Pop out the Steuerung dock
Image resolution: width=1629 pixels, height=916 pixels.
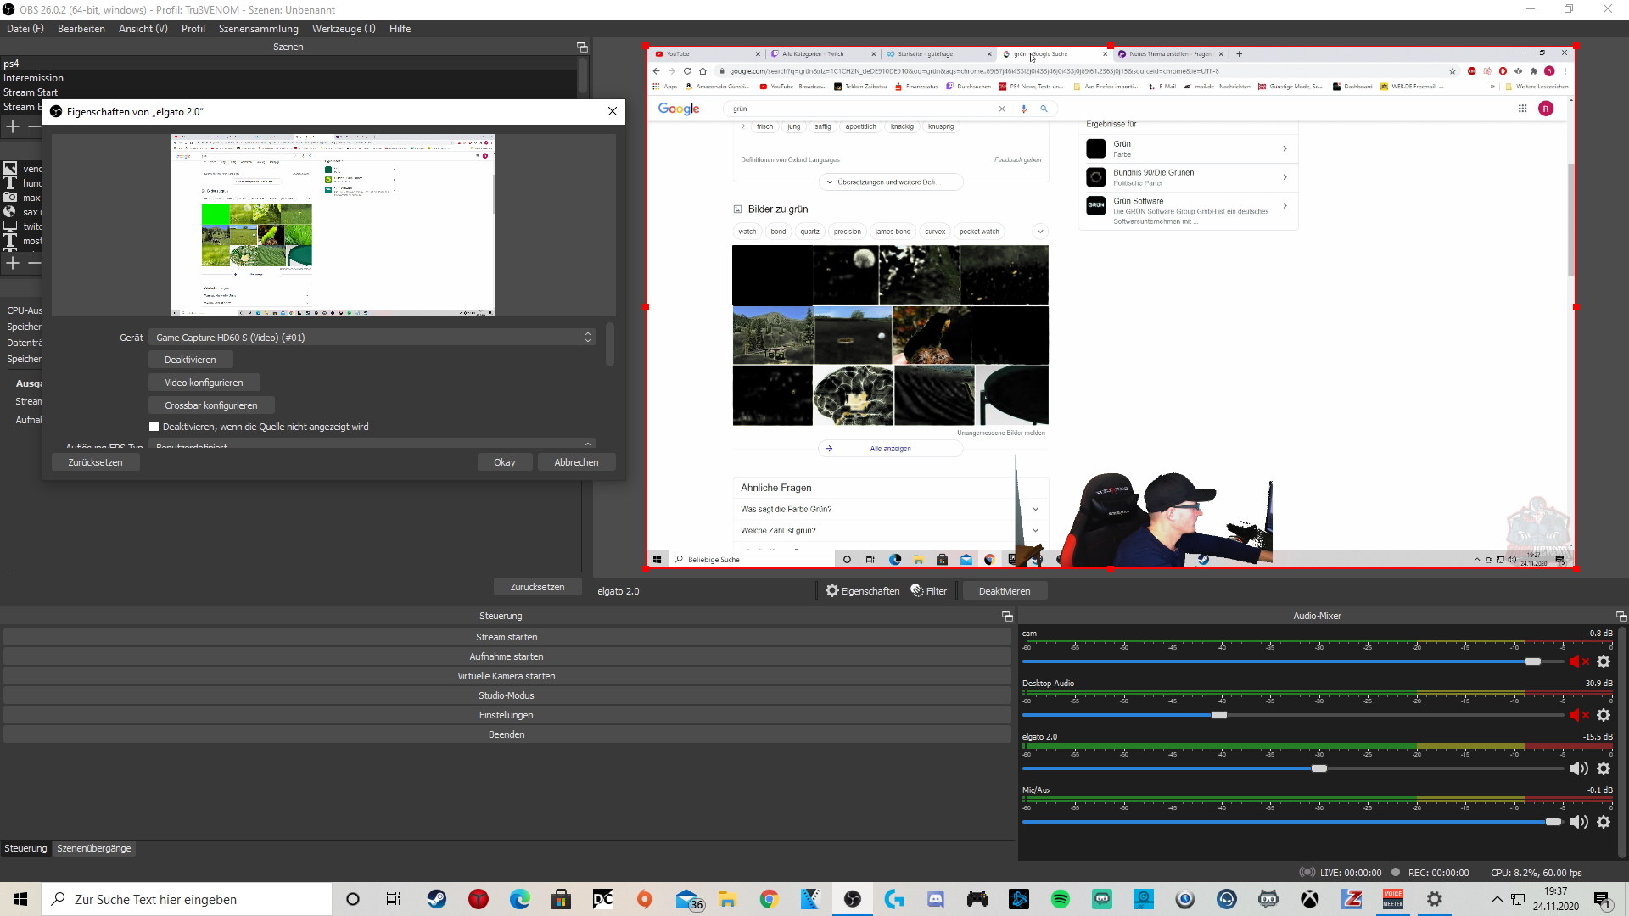coord(1007,617)
